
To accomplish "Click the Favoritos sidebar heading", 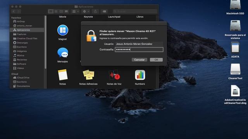I will [16, 18].
